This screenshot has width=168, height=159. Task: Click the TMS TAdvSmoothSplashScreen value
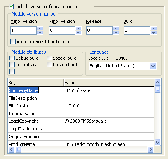(x=109, y=143)
